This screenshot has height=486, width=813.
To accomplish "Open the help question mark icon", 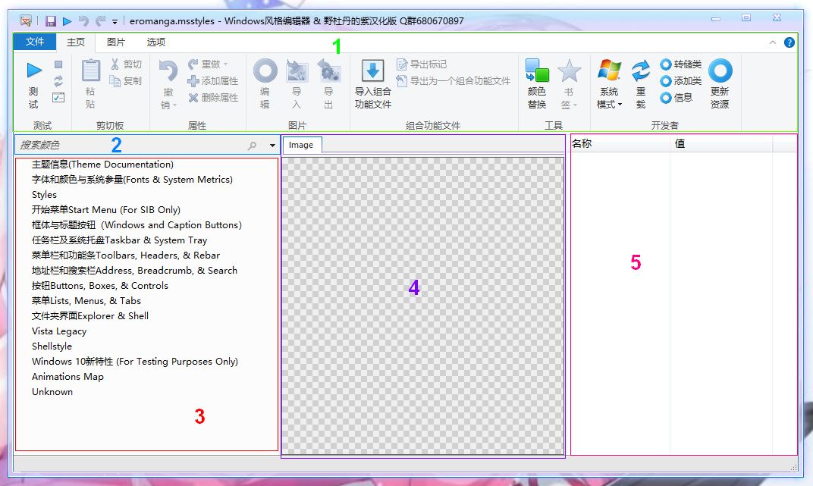I will (789, 42).
